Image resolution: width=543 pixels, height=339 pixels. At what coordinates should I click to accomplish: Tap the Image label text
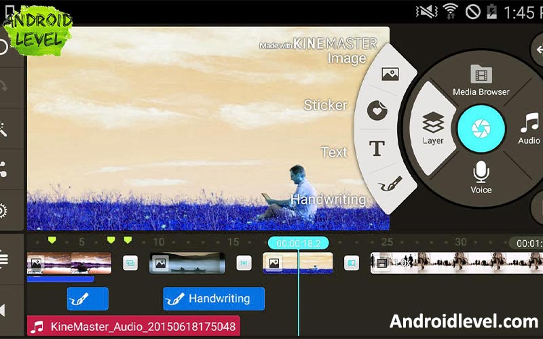347,58
